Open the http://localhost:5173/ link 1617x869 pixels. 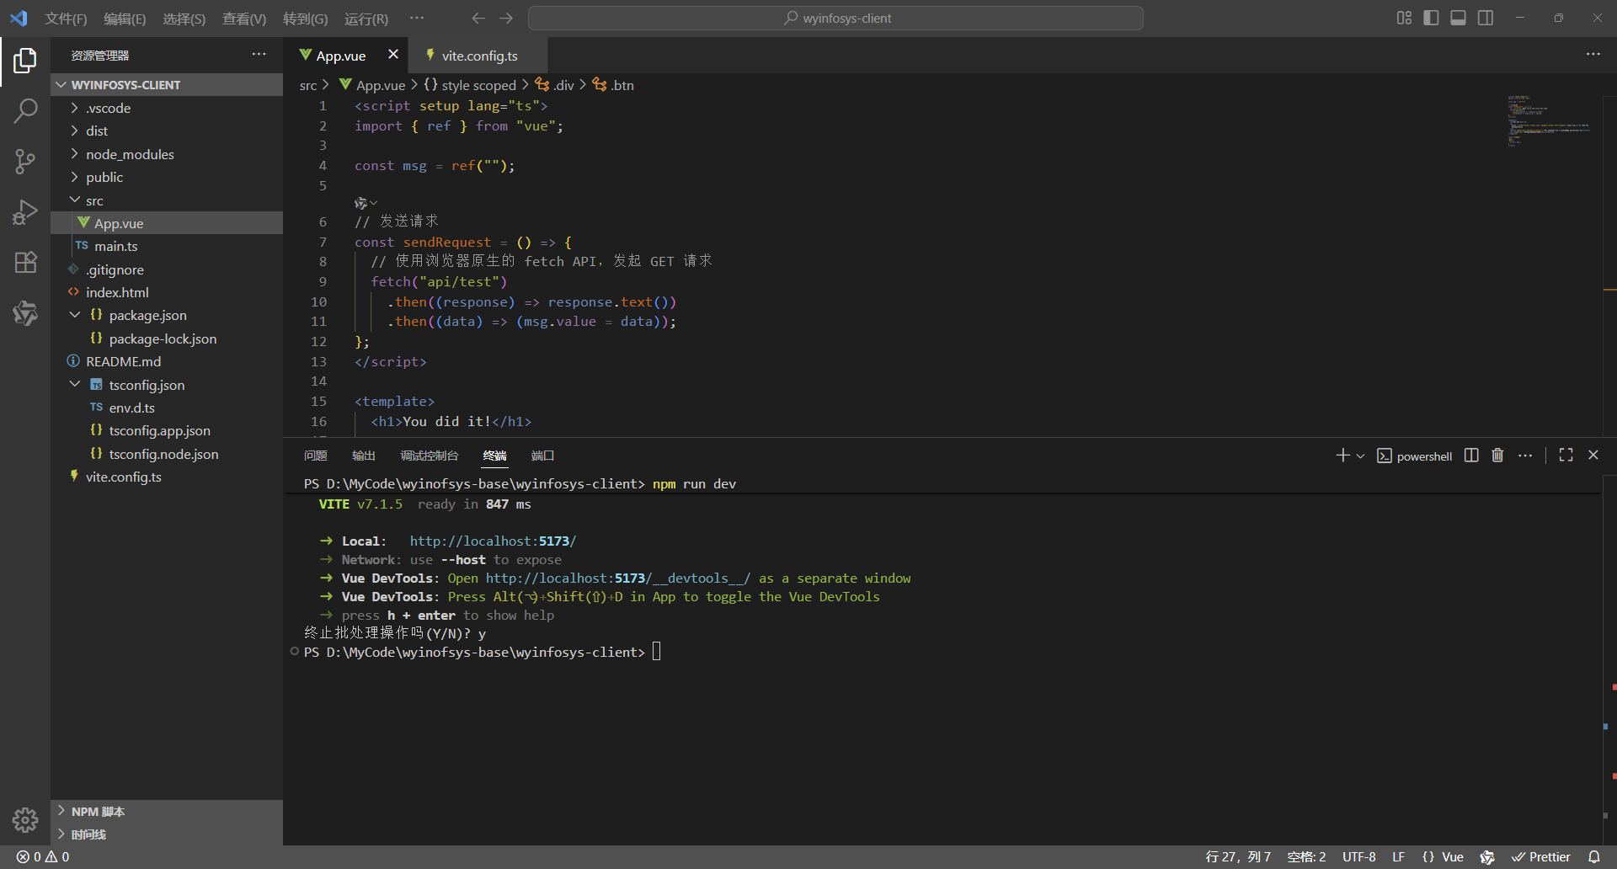pos(492,541)
